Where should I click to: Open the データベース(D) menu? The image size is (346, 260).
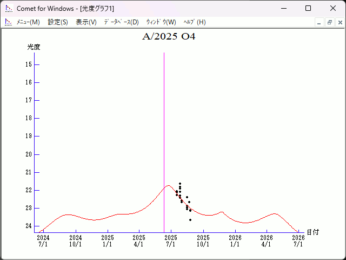[121, 22]
